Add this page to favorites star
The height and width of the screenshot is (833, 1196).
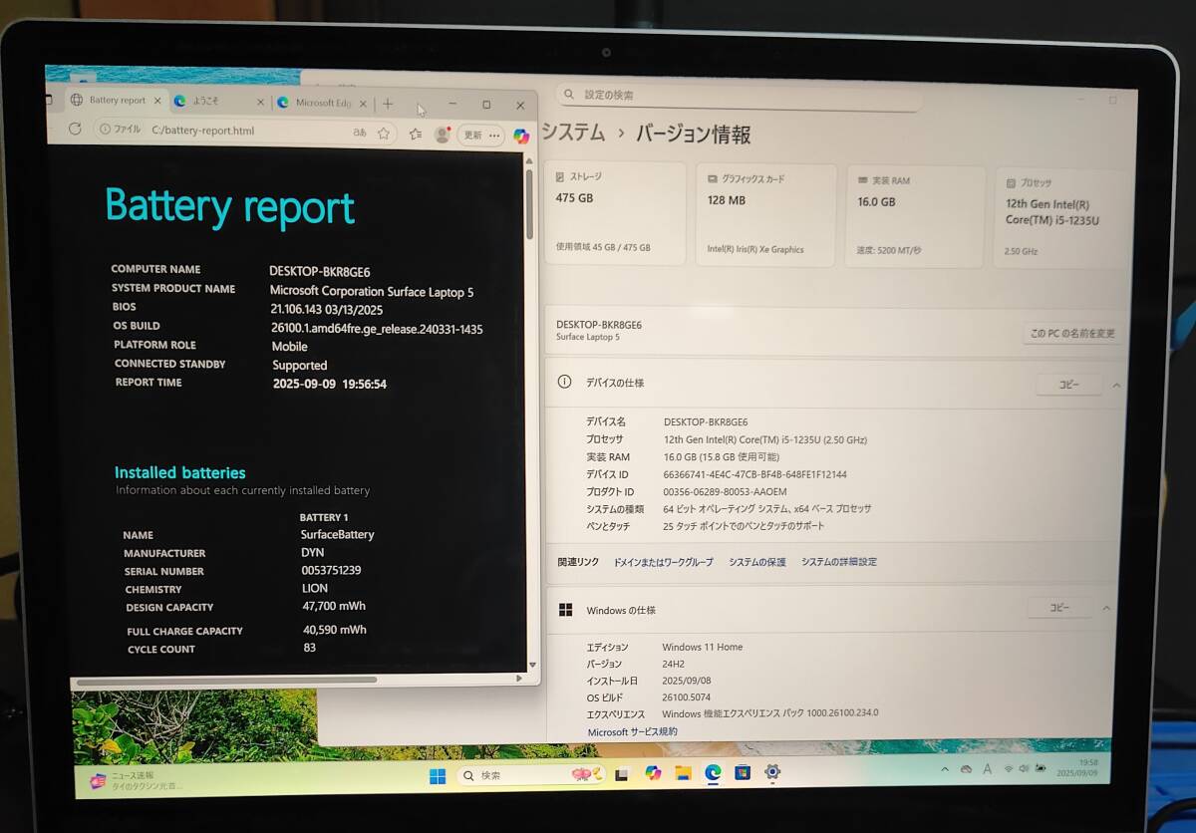384,133
